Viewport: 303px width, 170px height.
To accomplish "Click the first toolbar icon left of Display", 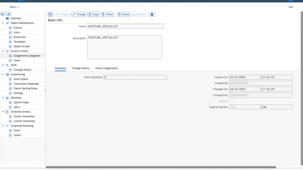I will [50, 15].
